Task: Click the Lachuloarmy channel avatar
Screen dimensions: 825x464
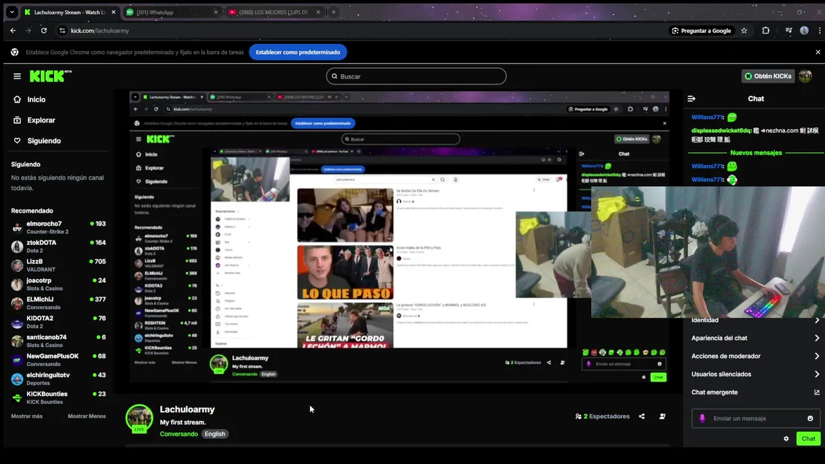Action: point(139,418)
